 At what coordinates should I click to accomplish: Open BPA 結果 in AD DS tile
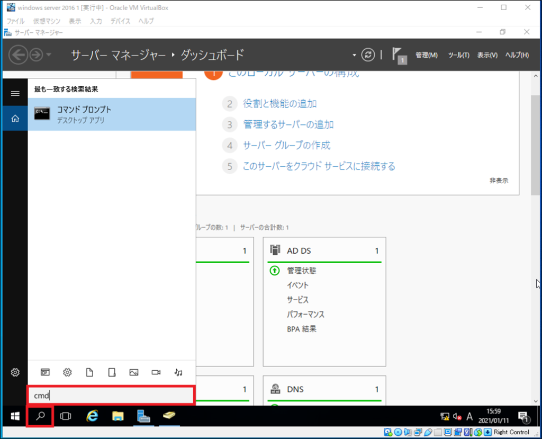coord(301,329)
